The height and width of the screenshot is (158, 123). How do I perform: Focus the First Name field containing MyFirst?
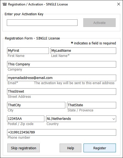coord(28,51)
